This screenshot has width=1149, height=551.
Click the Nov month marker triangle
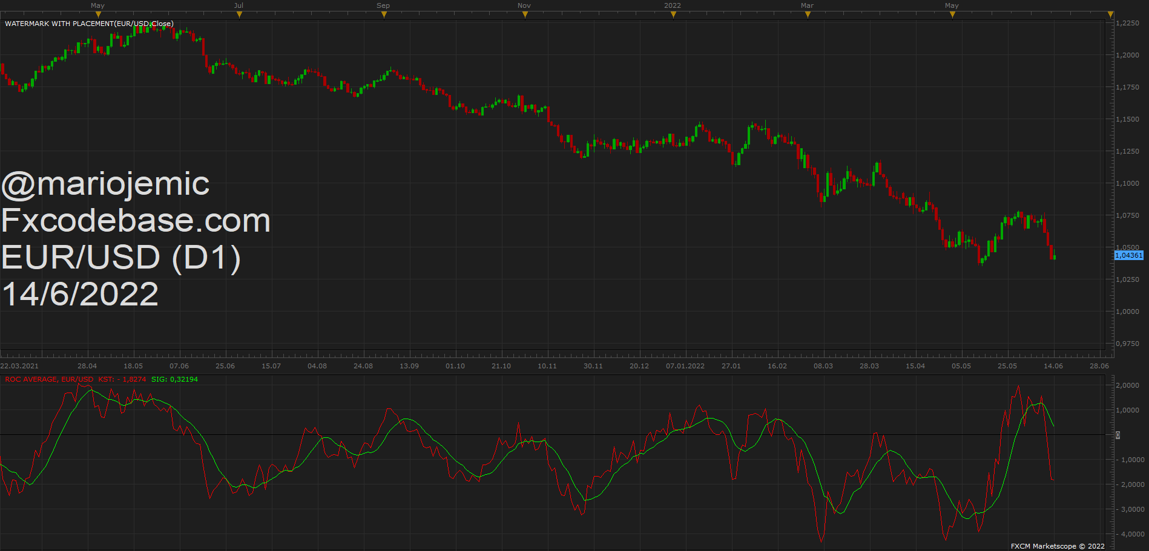click(x=525, y=15)
